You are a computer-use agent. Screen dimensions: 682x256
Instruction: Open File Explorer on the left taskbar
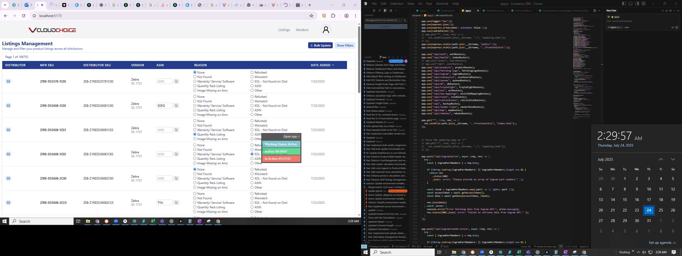pos(88,221)
